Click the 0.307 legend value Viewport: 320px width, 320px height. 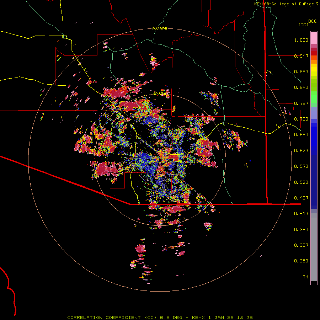[x=301, y=245]
